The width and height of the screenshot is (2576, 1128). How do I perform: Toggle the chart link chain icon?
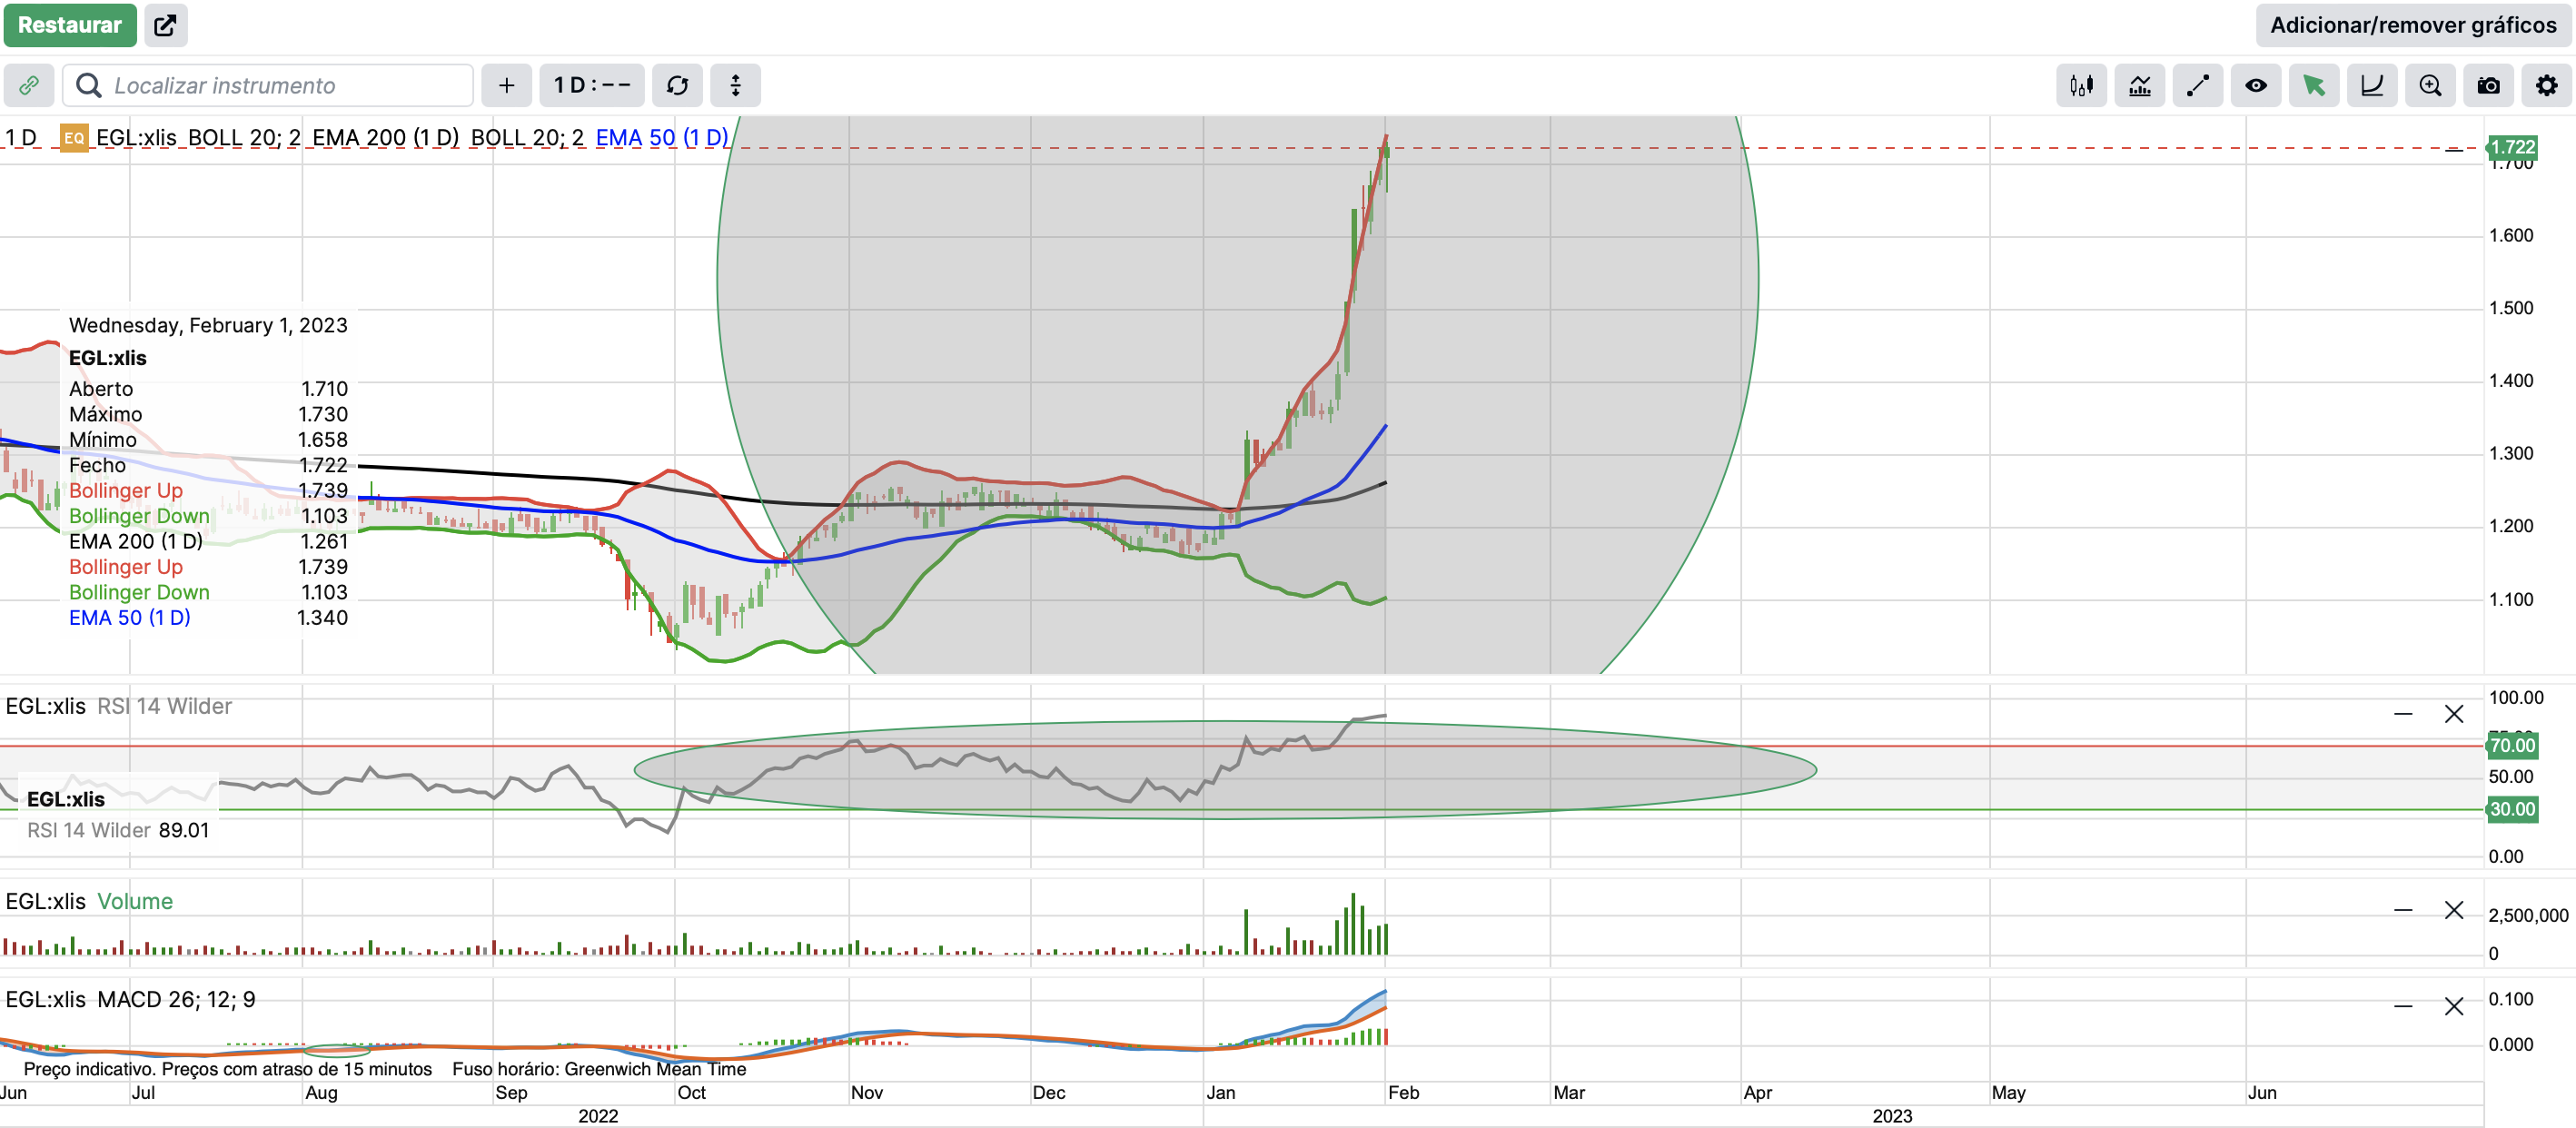29,86
